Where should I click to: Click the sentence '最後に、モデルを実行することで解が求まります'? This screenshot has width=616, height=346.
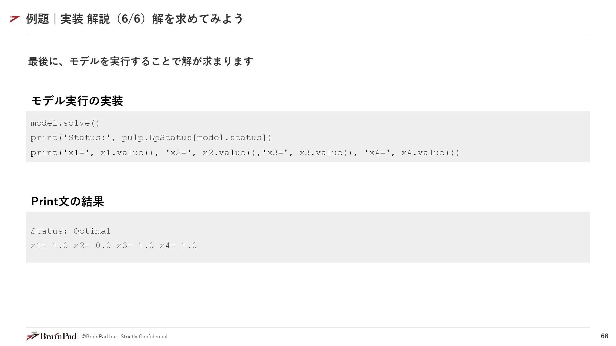(x=141, y=61)
